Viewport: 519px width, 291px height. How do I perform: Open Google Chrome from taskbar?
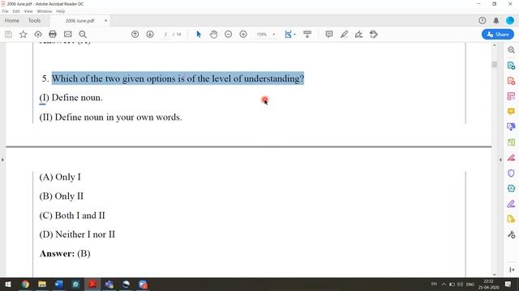25,284
